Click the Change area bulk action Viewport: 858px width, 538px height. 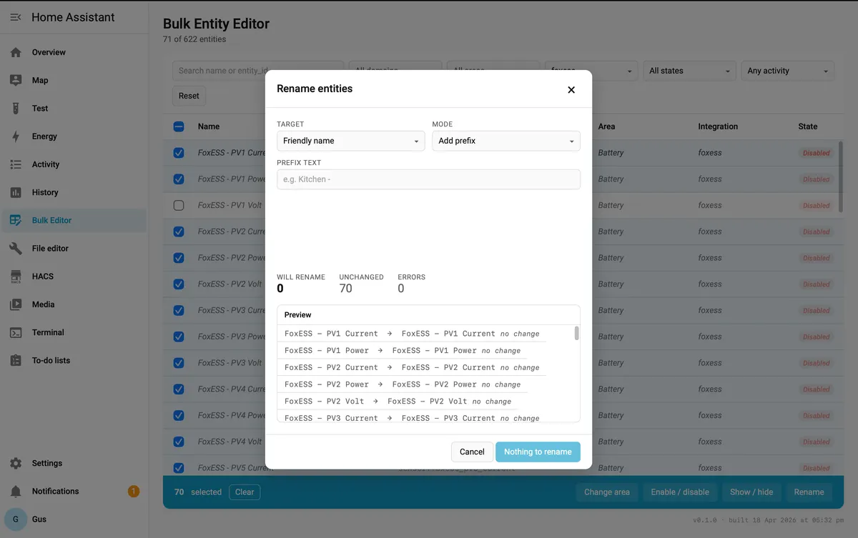(x=607, y=492)
